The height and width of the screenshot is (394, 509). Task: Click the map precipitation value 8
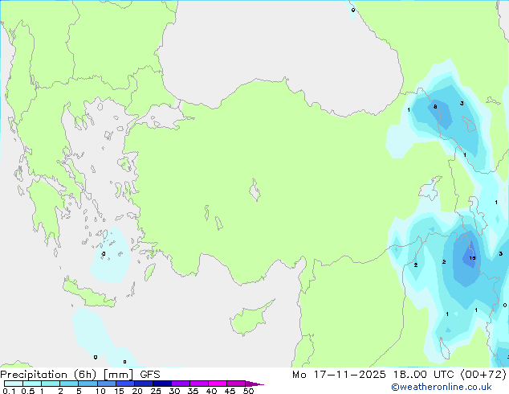435,107
